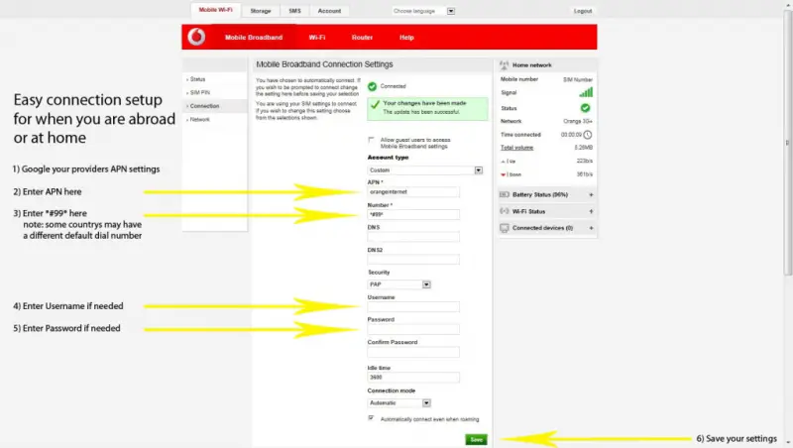Switch to the Account tab
The width and height of the screenshot is (793, 448).
point(329,11)
